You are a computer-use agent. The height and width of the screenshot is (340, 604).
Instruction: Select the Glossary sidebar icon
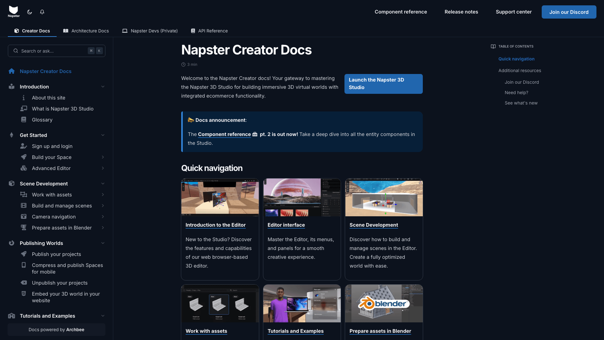pyautogui.click(x=24, y=120)
